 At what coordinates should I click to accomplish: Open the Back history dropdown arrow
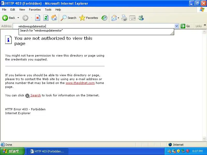18,18
